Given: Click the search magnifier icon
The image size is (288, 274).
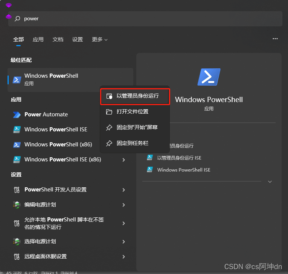Looking at the screenshot, I should [x=17, y=18].
